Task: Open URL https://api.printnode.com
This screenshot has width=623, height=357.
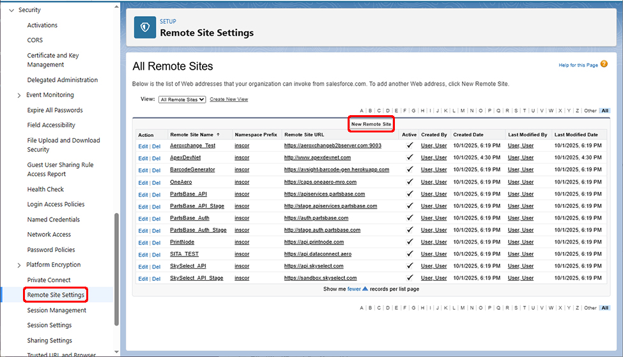Action: click(x=314, y=242)
